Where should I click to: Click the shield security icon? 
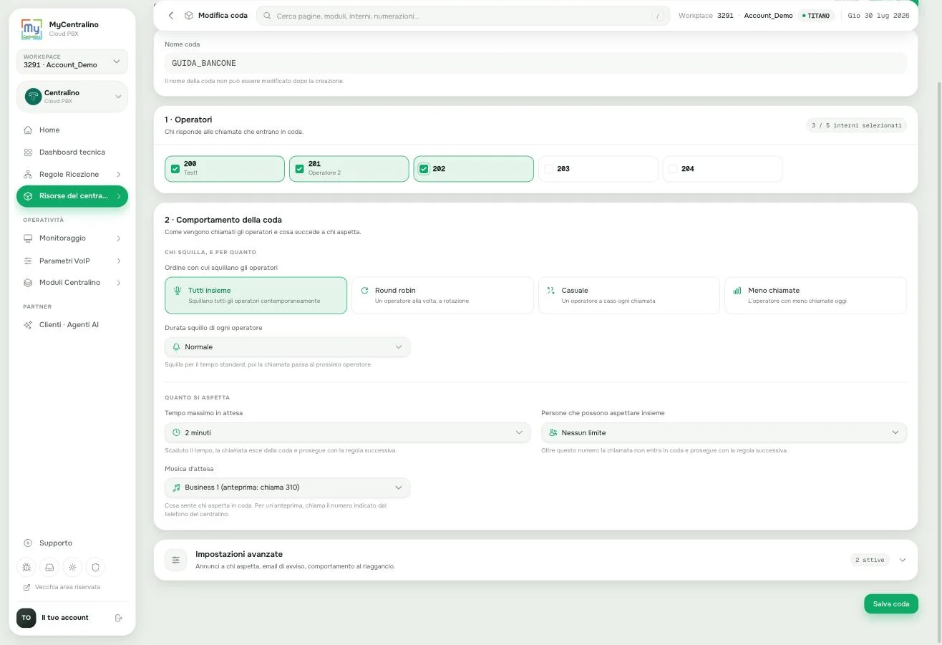[x=95, y=567]
